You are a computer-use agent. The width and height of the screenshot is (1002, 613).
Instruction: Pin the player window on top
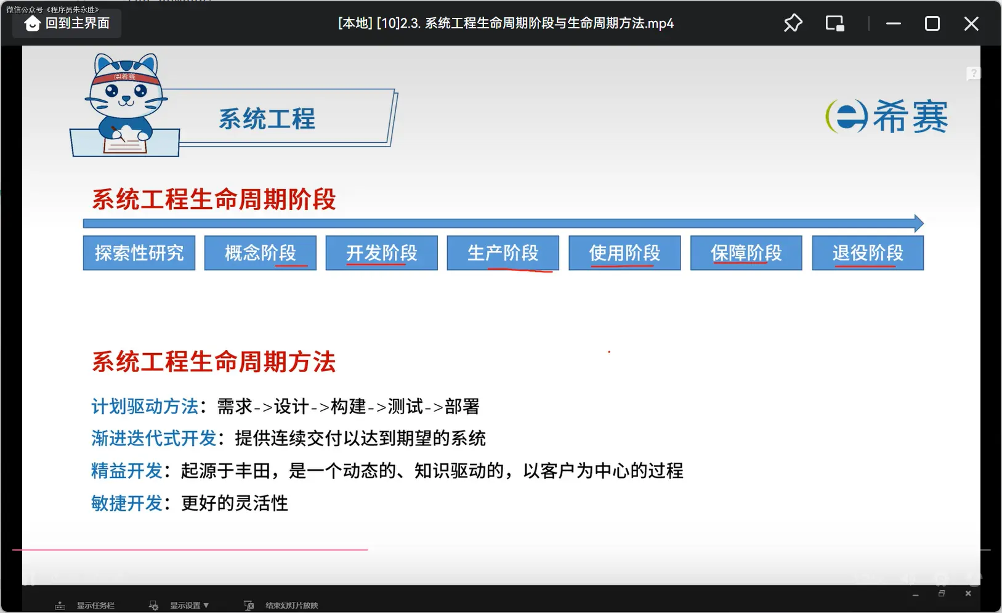[x=793, y=23]
